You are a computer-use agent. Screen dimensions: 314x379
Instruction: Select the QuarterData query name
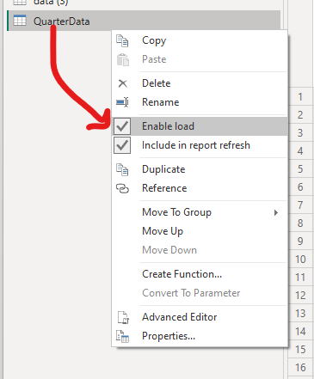61,21
